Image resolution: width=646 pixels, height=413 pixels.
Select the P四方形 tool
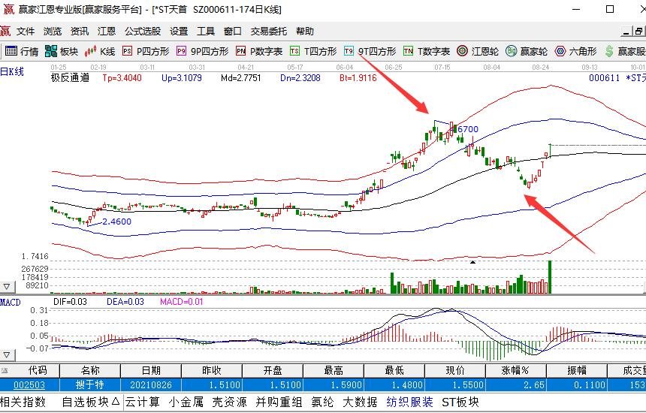coord(146,52)
